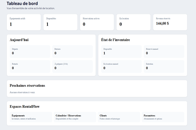The height and width of the screenshot is (130, 196).
Task: Click the En location manuel inventory tile
Action: 121,66
